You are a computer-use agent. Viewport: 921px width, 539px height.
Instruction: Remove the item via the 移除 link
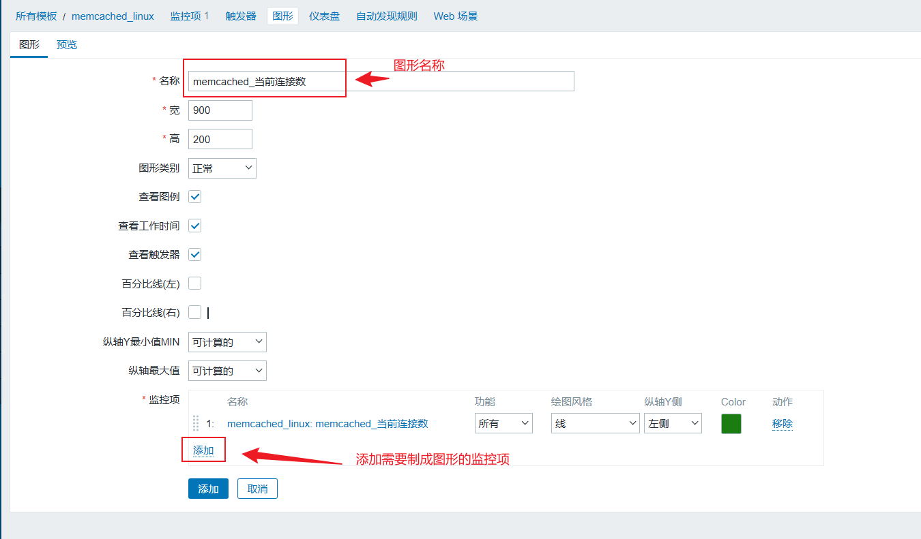[783, 423]
